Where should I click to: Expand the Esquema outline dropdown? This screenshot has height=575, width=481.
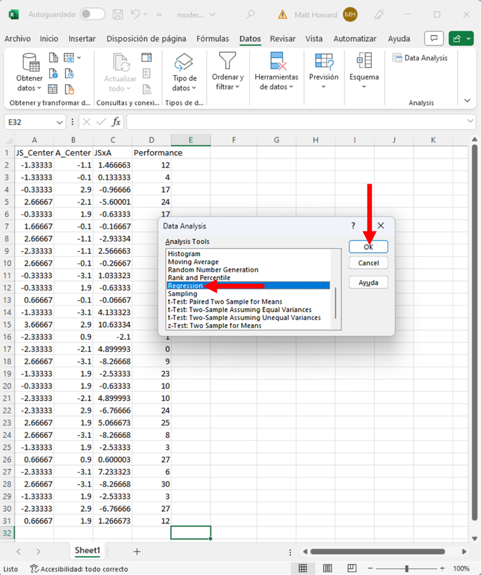[364, 72]
